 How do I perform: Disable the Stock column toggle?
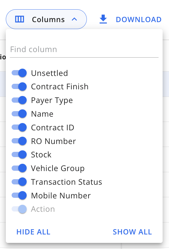click(x=19, y=155)
